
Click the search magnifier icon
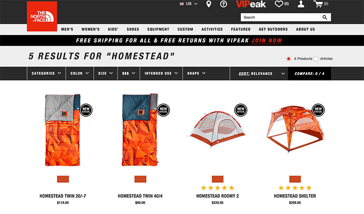pos(325,17)
